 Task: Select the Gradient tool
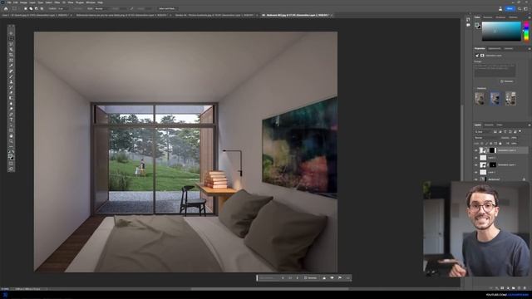[x=11, y=98]
